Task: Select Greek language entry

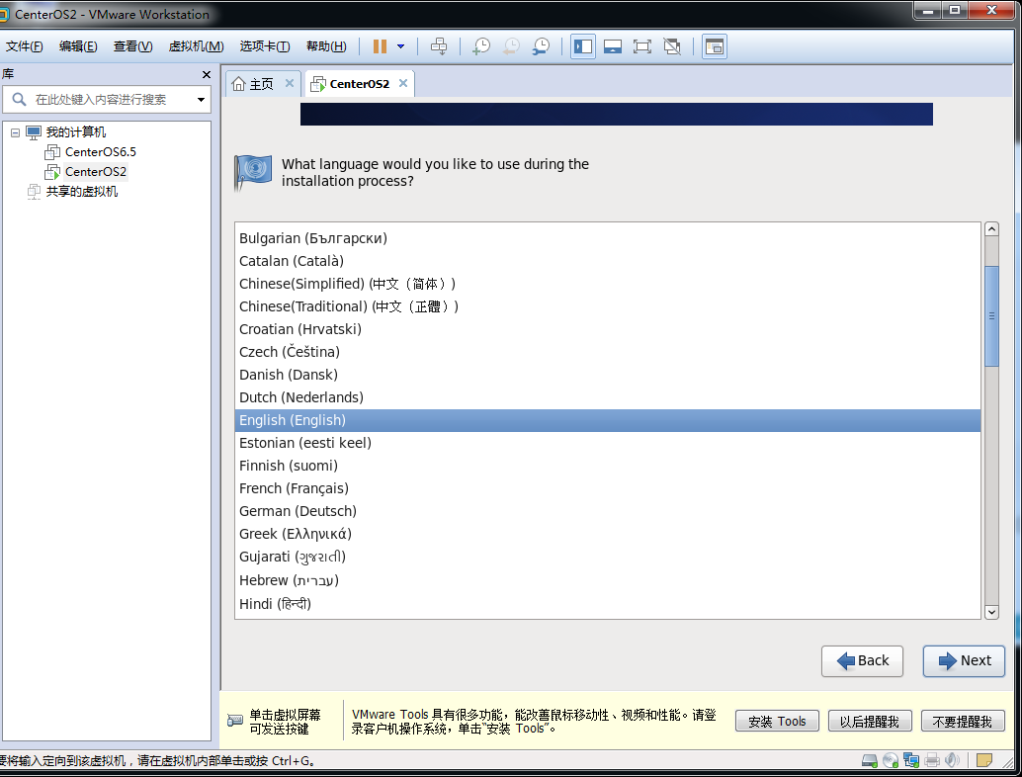Action: coord(608,535)
